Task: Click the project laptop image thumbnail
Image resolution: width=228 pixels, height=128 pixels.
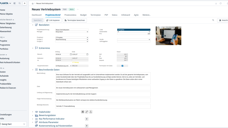Action: click(168, 36)
